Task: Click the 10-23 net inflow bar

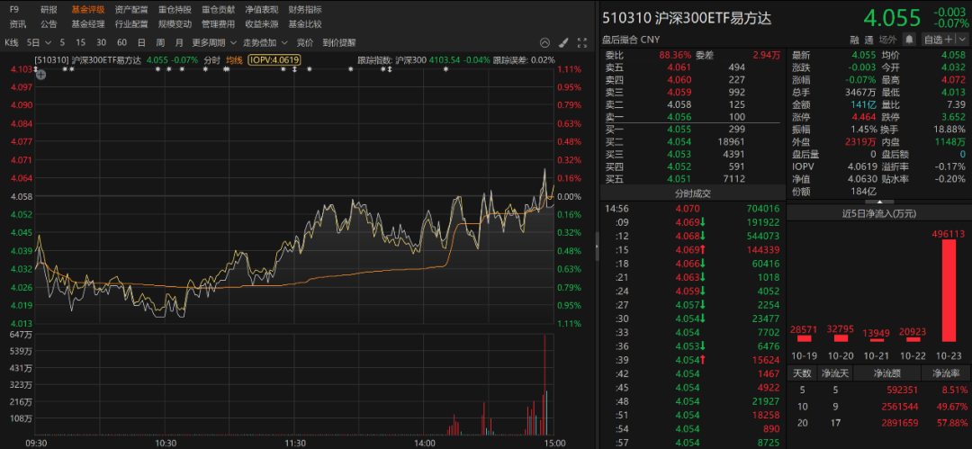Action: tap(948, 291)
